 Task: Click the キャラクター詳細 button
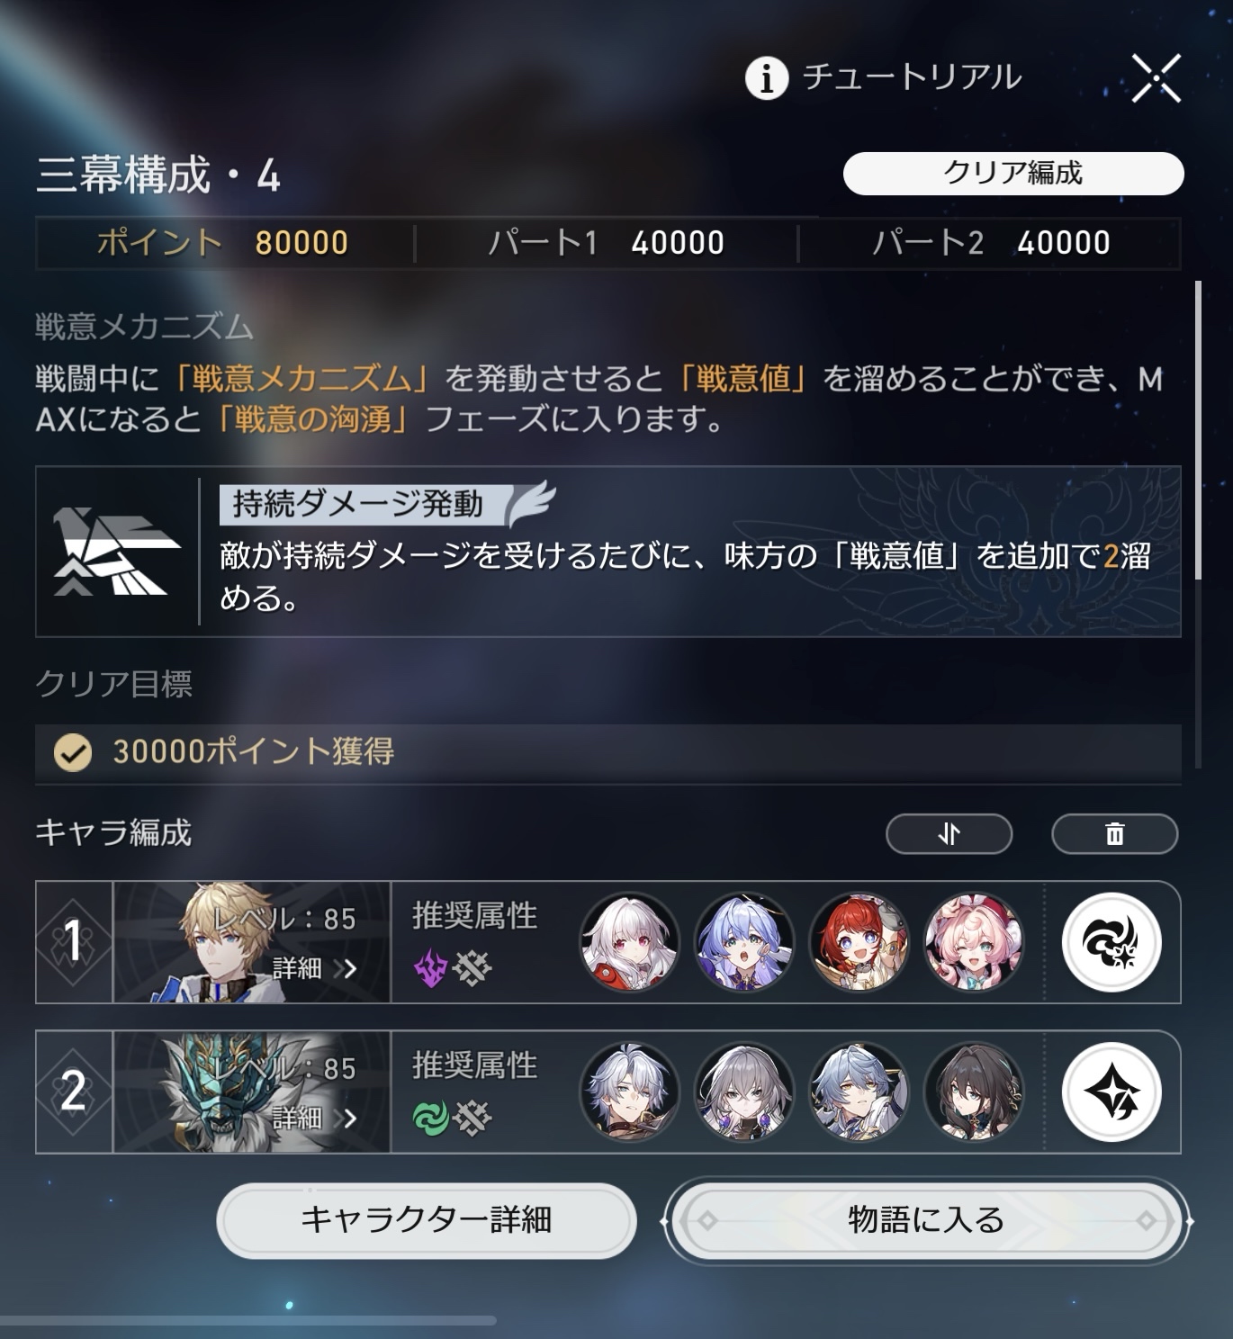click(x=427, y=1220)
